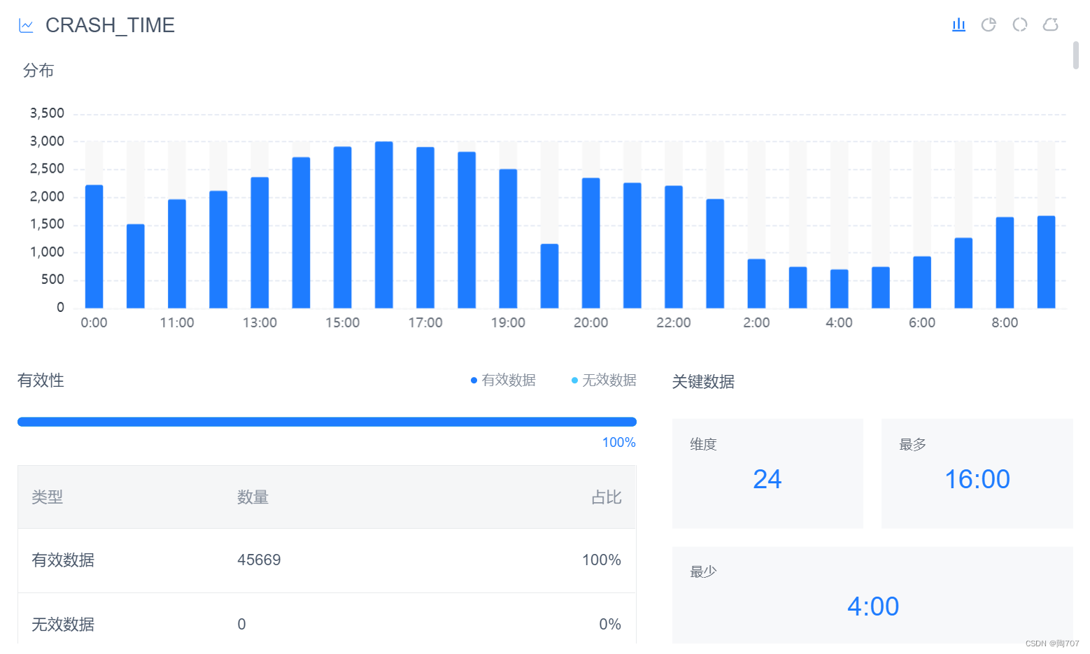Click the 0 count cell in the 无效数据 row
This screenshot has height=654, width=1090.
241,625
